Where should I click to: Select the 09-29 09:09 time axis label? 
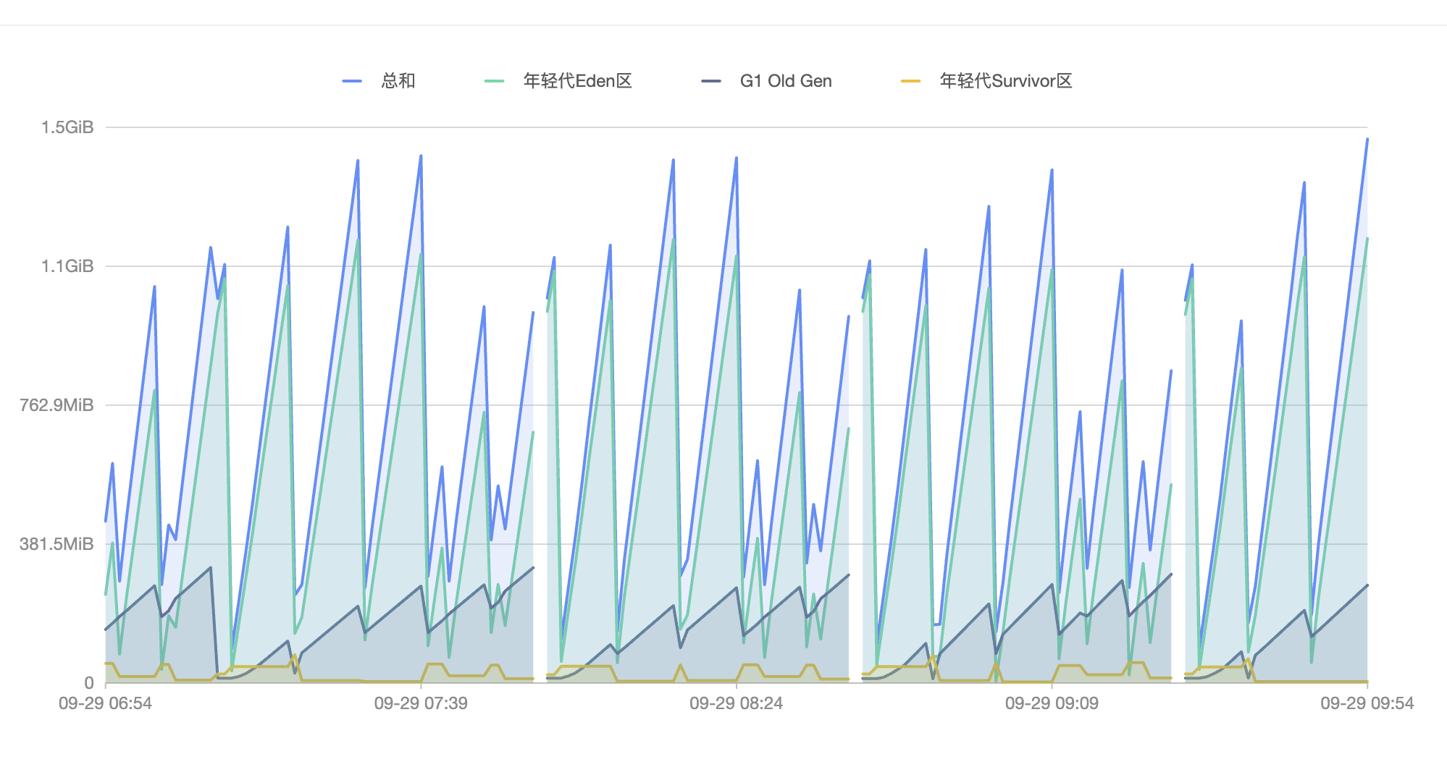[1052, 703]
